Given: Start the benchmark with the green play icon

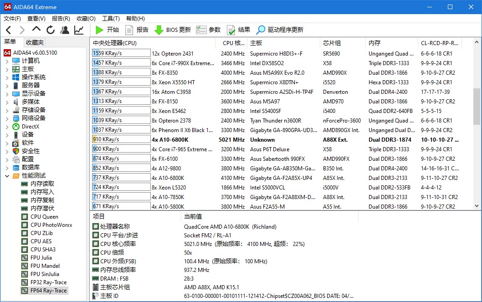Looking at the screenshot, I should [99, 30].
